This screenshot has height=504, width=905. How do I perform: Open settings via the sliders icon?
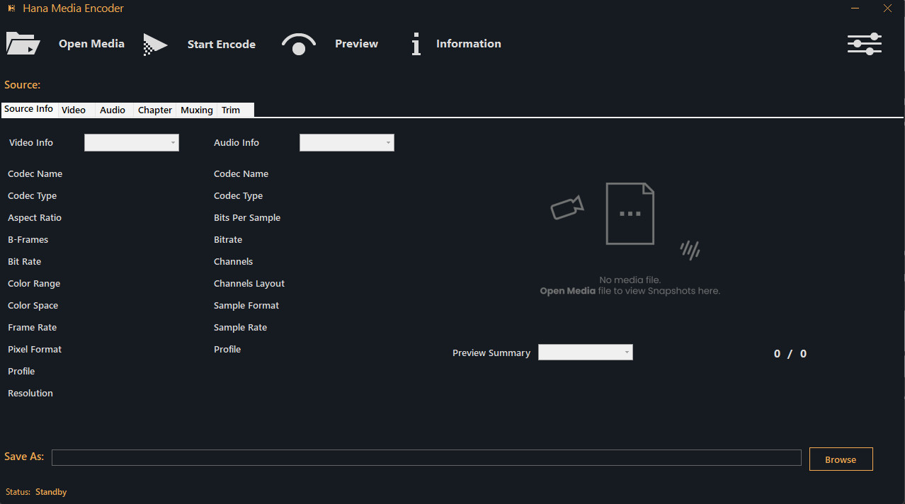coord(865,44)
